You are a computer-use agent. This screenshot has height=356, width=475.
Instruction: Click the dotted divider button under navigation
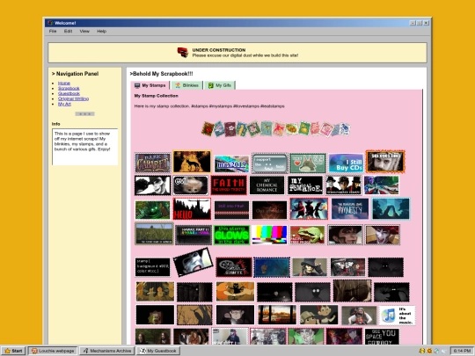pos(84,113)
